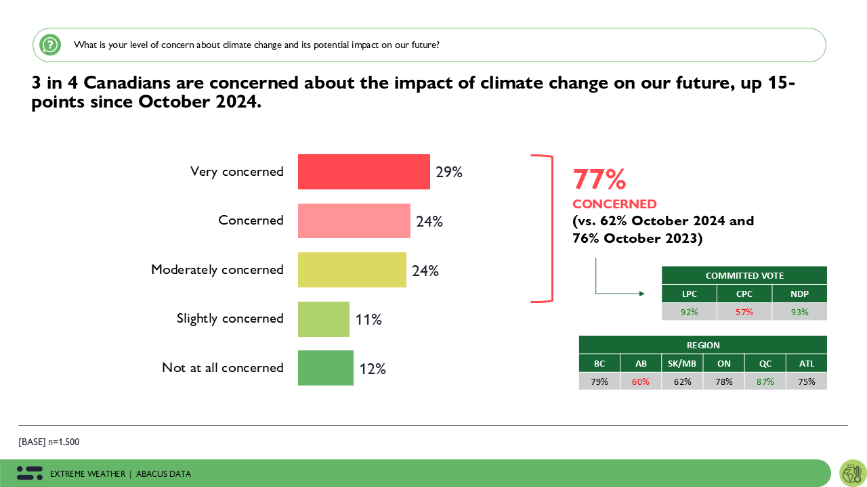
Task: Click the Abacus Data logo in footer
Action: pos(30,473)
